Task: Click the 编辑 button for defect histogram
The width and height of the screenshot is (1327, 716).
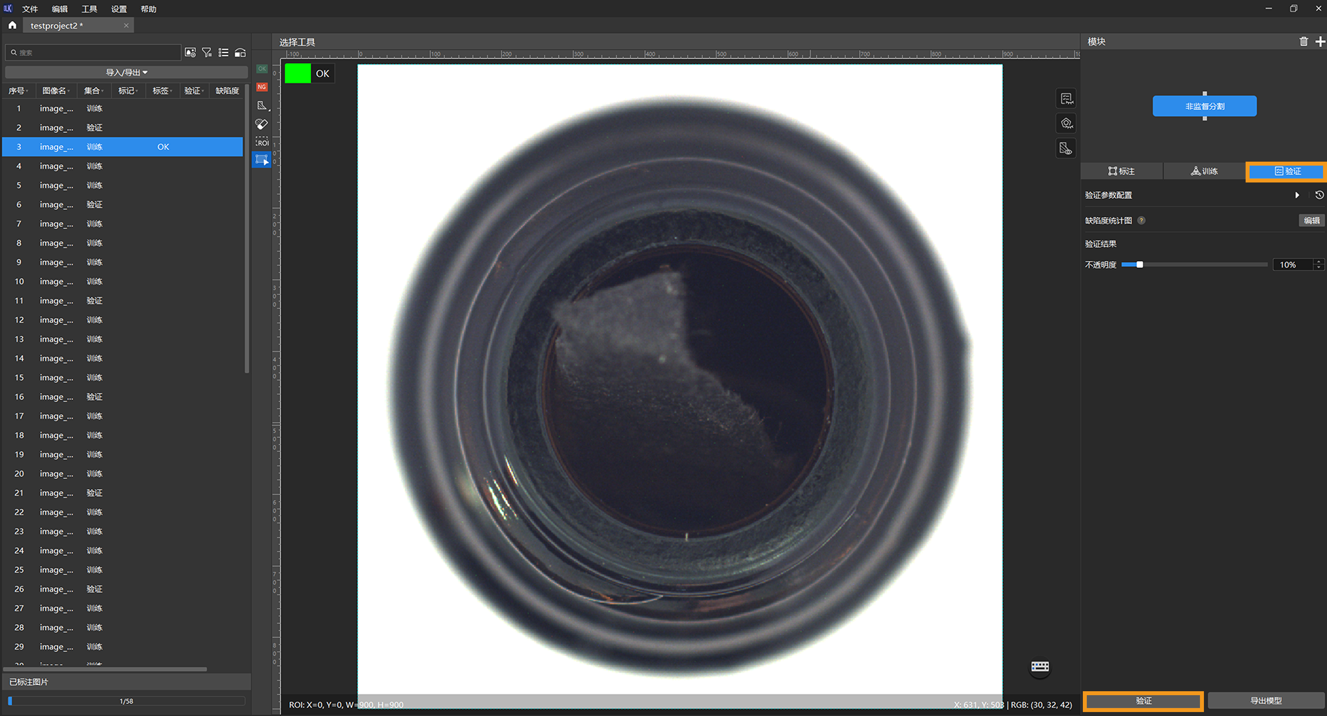Action: coord(1311,220)
